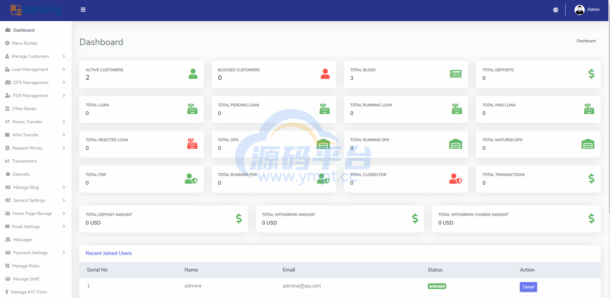This screenshot has height=298, width=610.
Task: Click the envelope icon beside Email Settings
Action: click(x=7, y=226)
